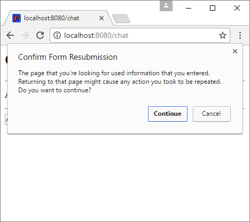250x222 pixels.
Task: Click the browser back arrow
Action: pyautogui.click(x=10, y=35)
